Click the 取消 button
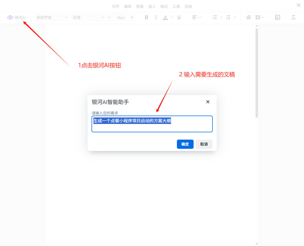The height and width of the screenshot is (246, 304). coord(204,144)
